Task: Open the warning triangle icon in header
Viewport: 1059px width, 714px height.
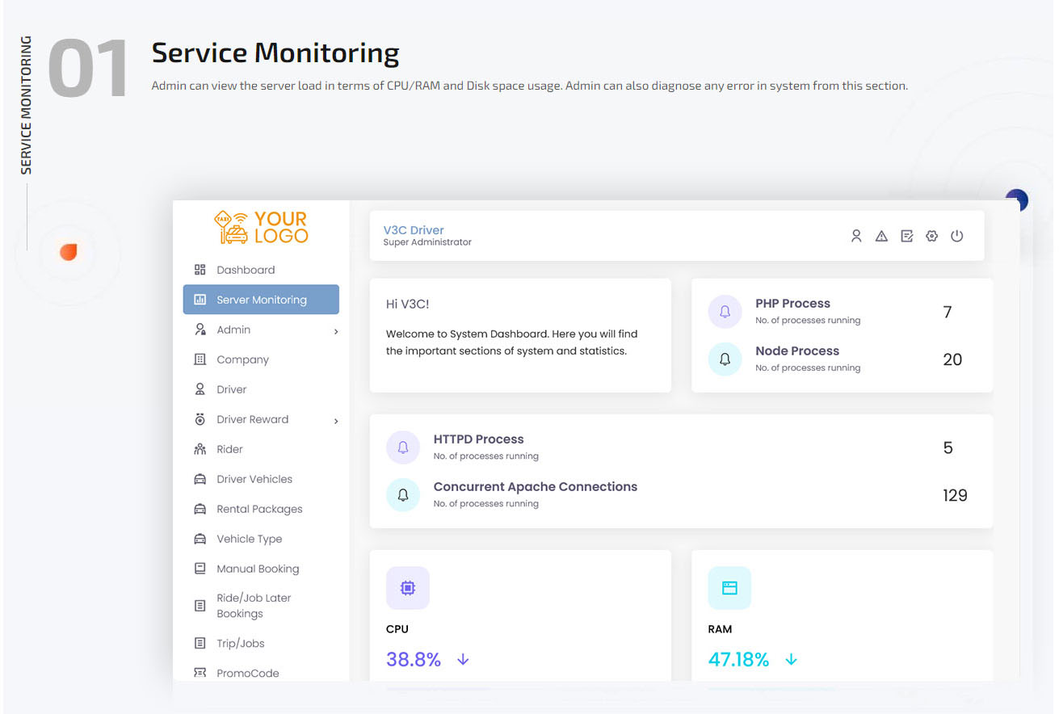Action: pos(881,236)
